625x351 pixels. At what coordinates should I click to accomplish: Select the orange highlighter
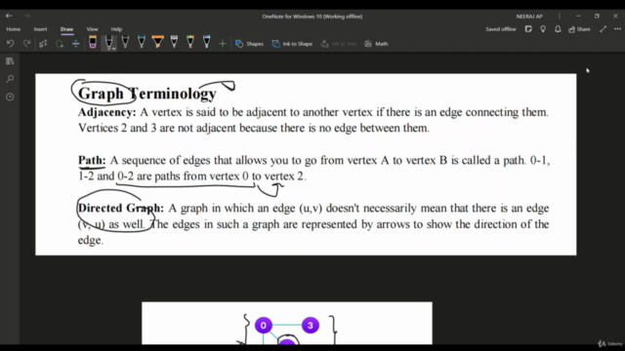coord(158,42)
